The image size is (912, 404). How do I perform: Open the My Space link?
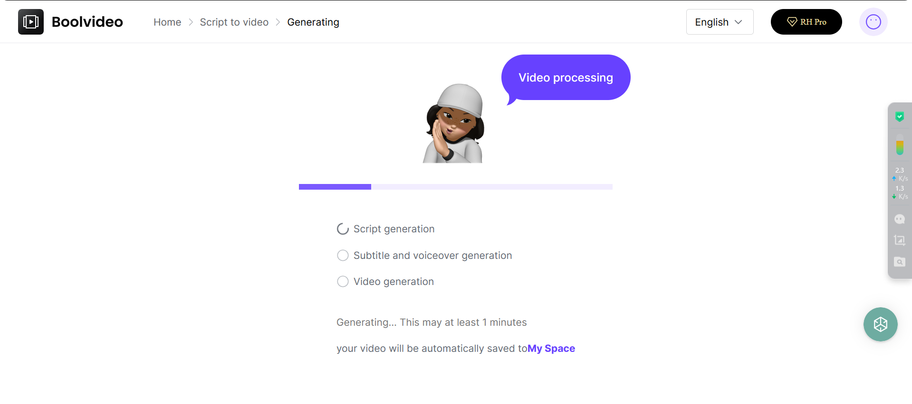551,349
